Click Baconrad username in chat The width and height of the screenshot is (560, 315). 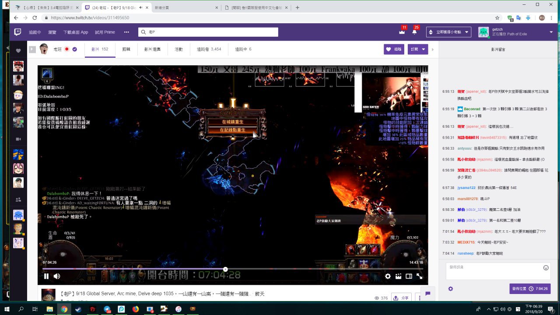(472, 108)
